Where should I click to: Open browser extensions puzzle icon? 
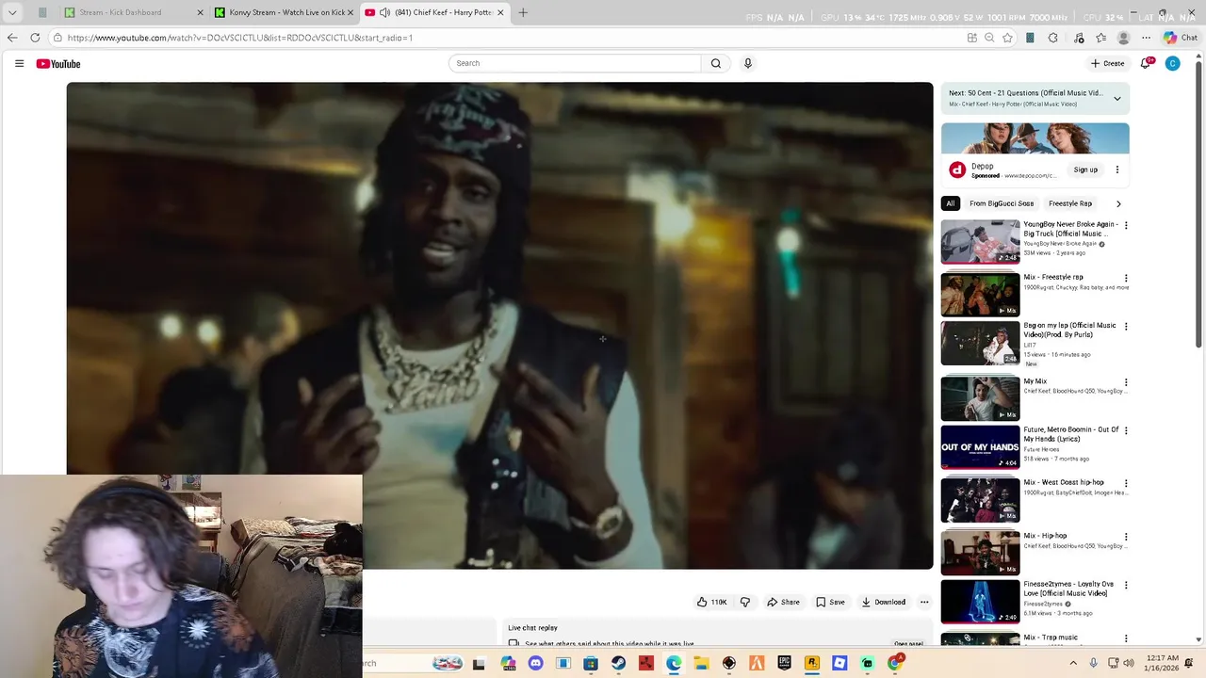click(1053, 38)
